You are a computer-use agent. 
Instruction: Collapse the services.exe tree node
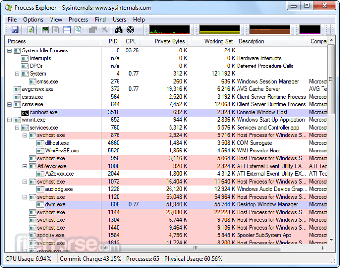coord(17,128)
